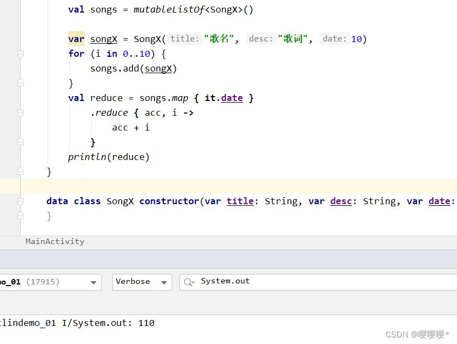This screenshot has height=344, width=457.
Task: Focus the System.out search filter field
Action: coord(318,282)
